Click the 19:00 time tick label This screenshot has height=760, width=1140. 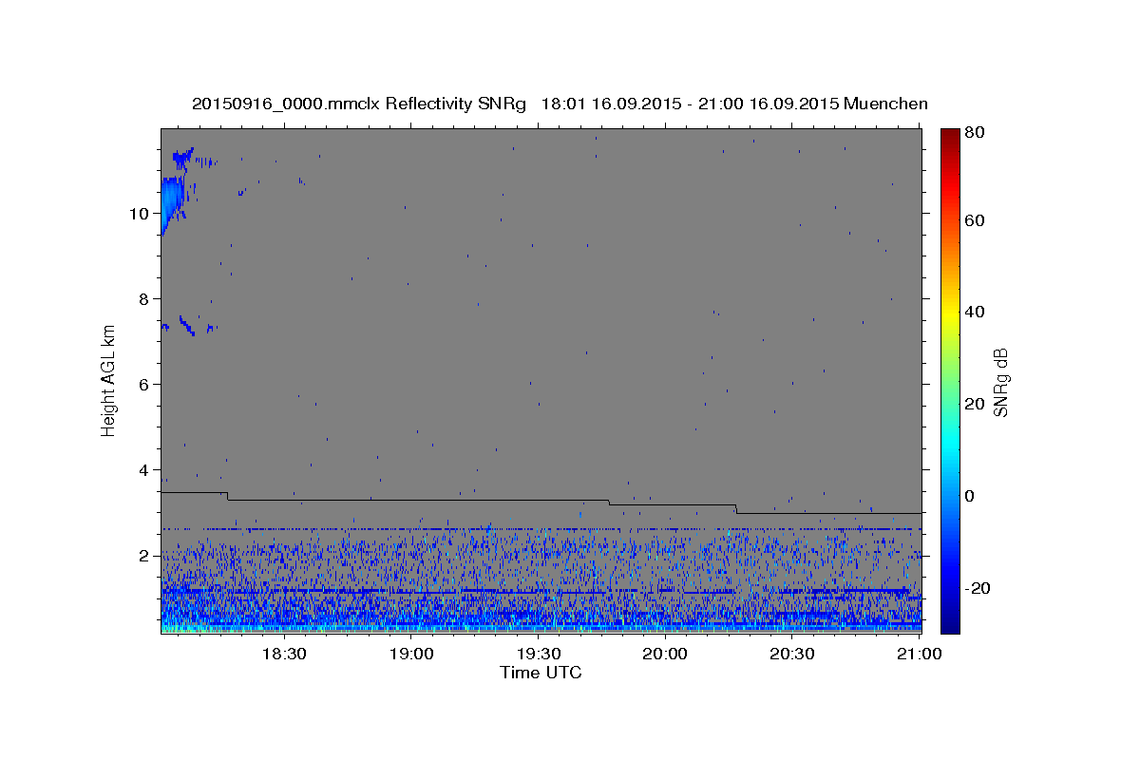pos(410,654)
